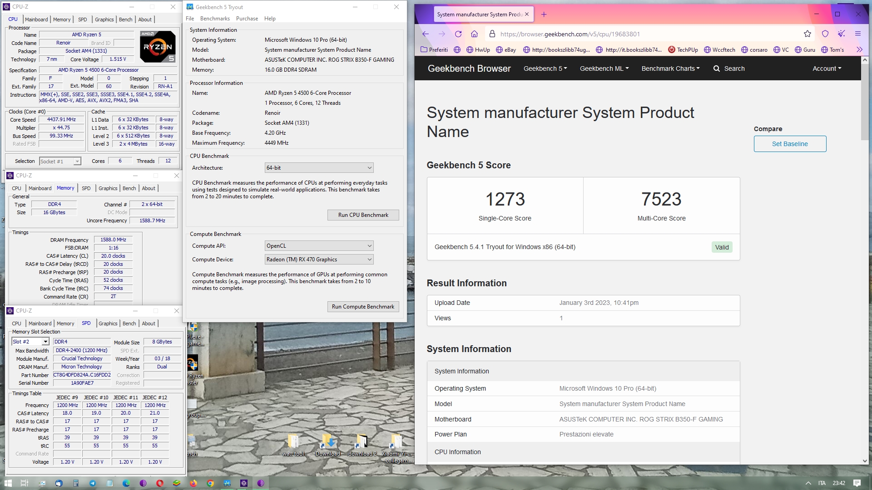This screenshot has height=490, width=872.
Task: Launch Telegram from the taskbar
Action: click(x=93, y=483)
